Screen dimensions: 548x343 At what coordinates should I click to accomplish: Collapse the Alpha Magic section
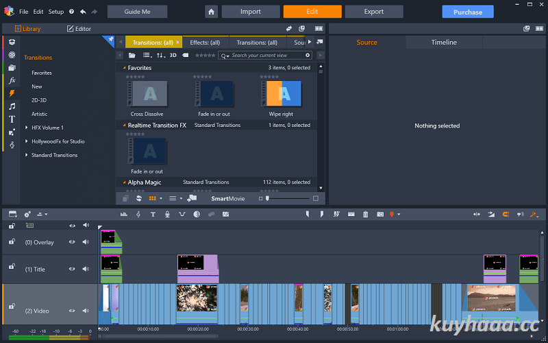click(x=124, y=182)
